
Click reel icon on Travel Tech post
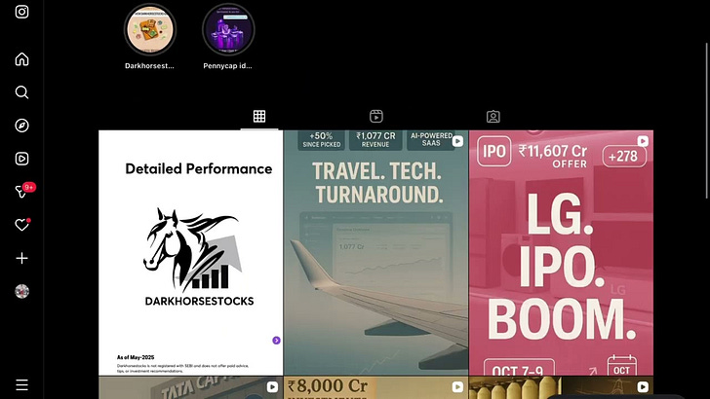coord(457,141)
